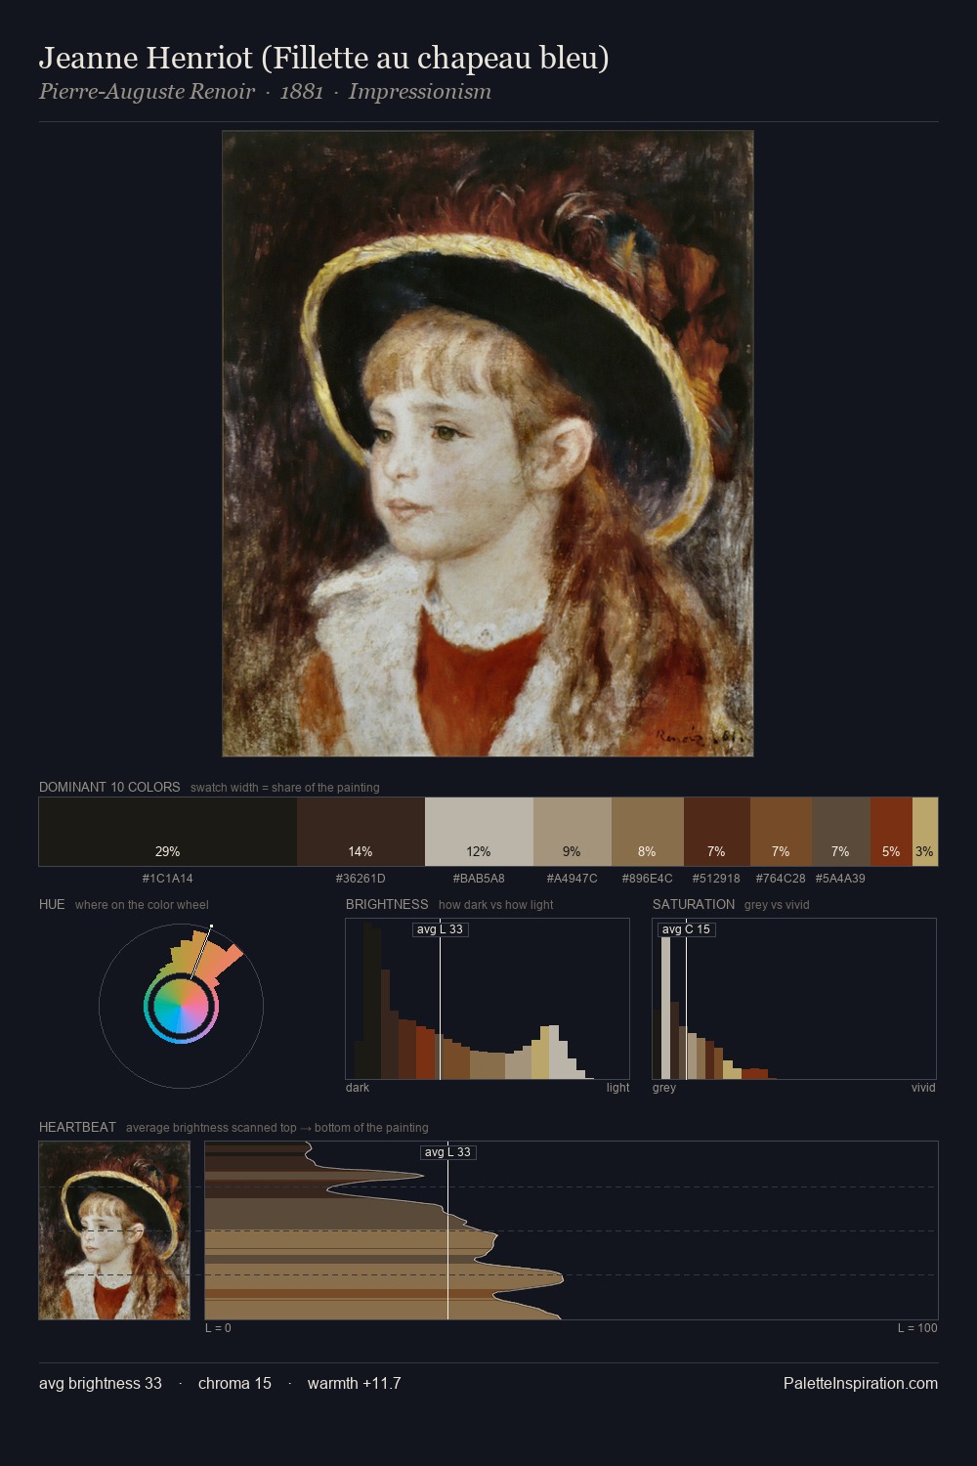977x1466 pixels.
Task: Click the 'DOMINANT 10 COLORS' heading
Action: tap(109, 787)
